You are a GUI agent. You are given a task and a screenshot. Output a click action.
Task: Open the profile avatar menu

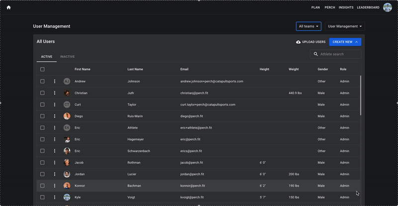(x=388, y=7)
